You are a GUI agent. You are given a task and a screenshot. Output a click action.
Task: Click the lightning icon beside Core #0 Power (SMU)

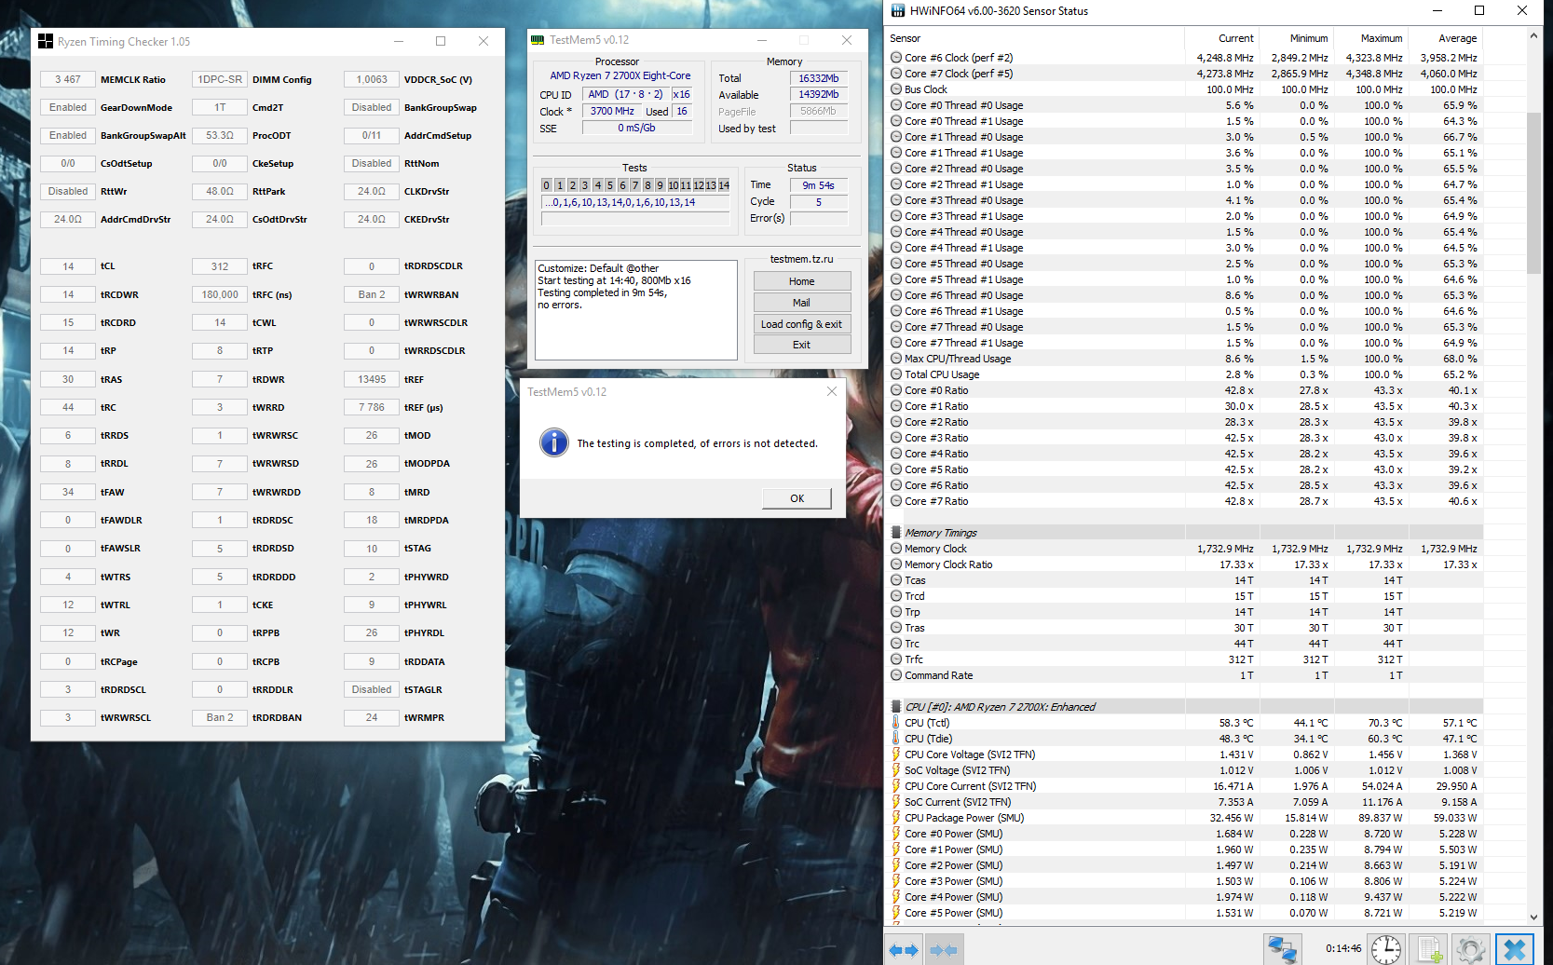(x=896, y=834)
